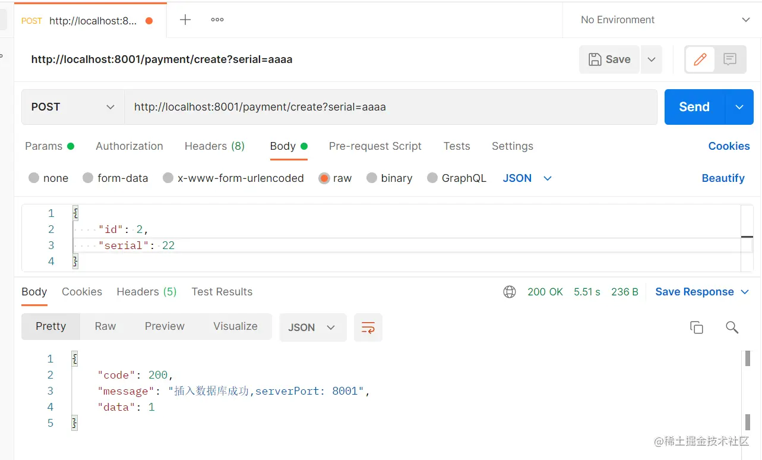Select the request Body tab

pyautogui.click(x=289, y=146)
